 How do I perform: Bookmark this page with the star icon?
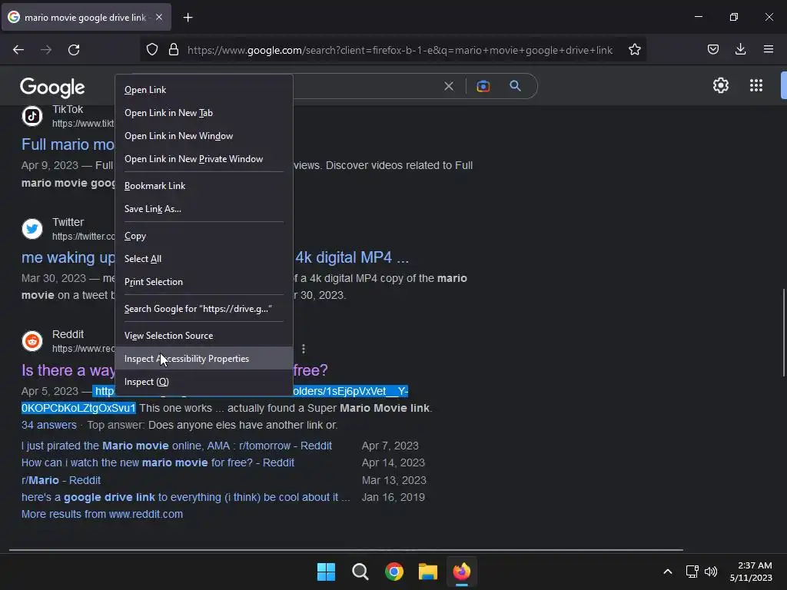click(x=634, y=50)
